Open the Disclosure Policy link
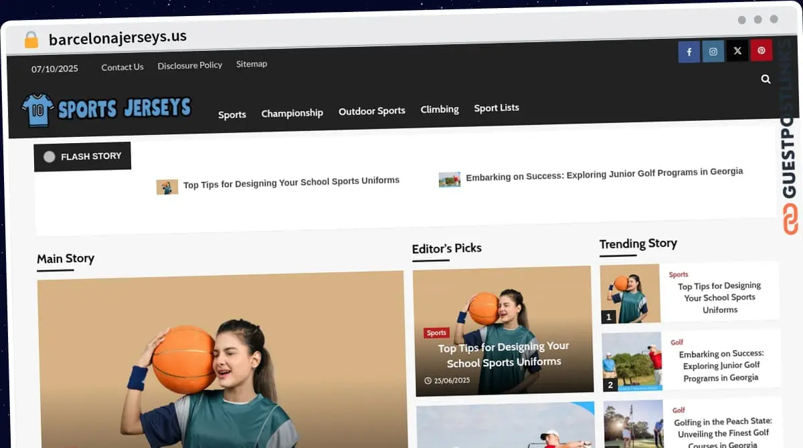 point(190,66)
